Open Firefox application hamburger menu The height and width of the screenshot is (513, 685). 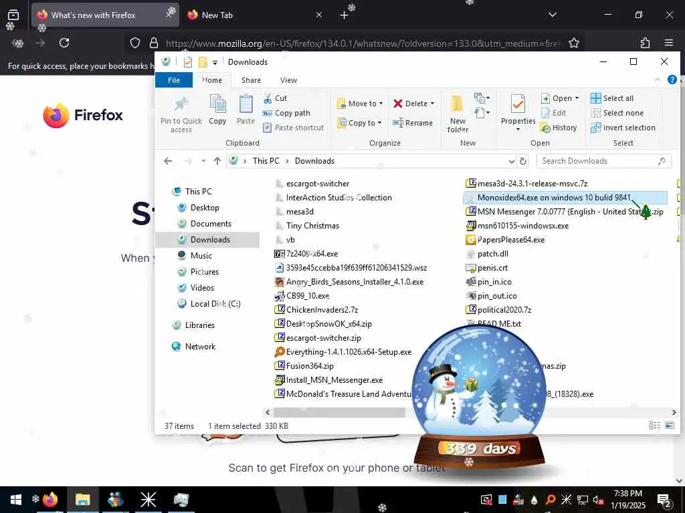pyautogui.click(x=669, y=43)
